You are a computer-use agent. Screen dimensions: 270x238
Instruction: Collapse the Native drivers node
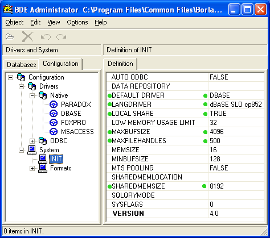32,95
